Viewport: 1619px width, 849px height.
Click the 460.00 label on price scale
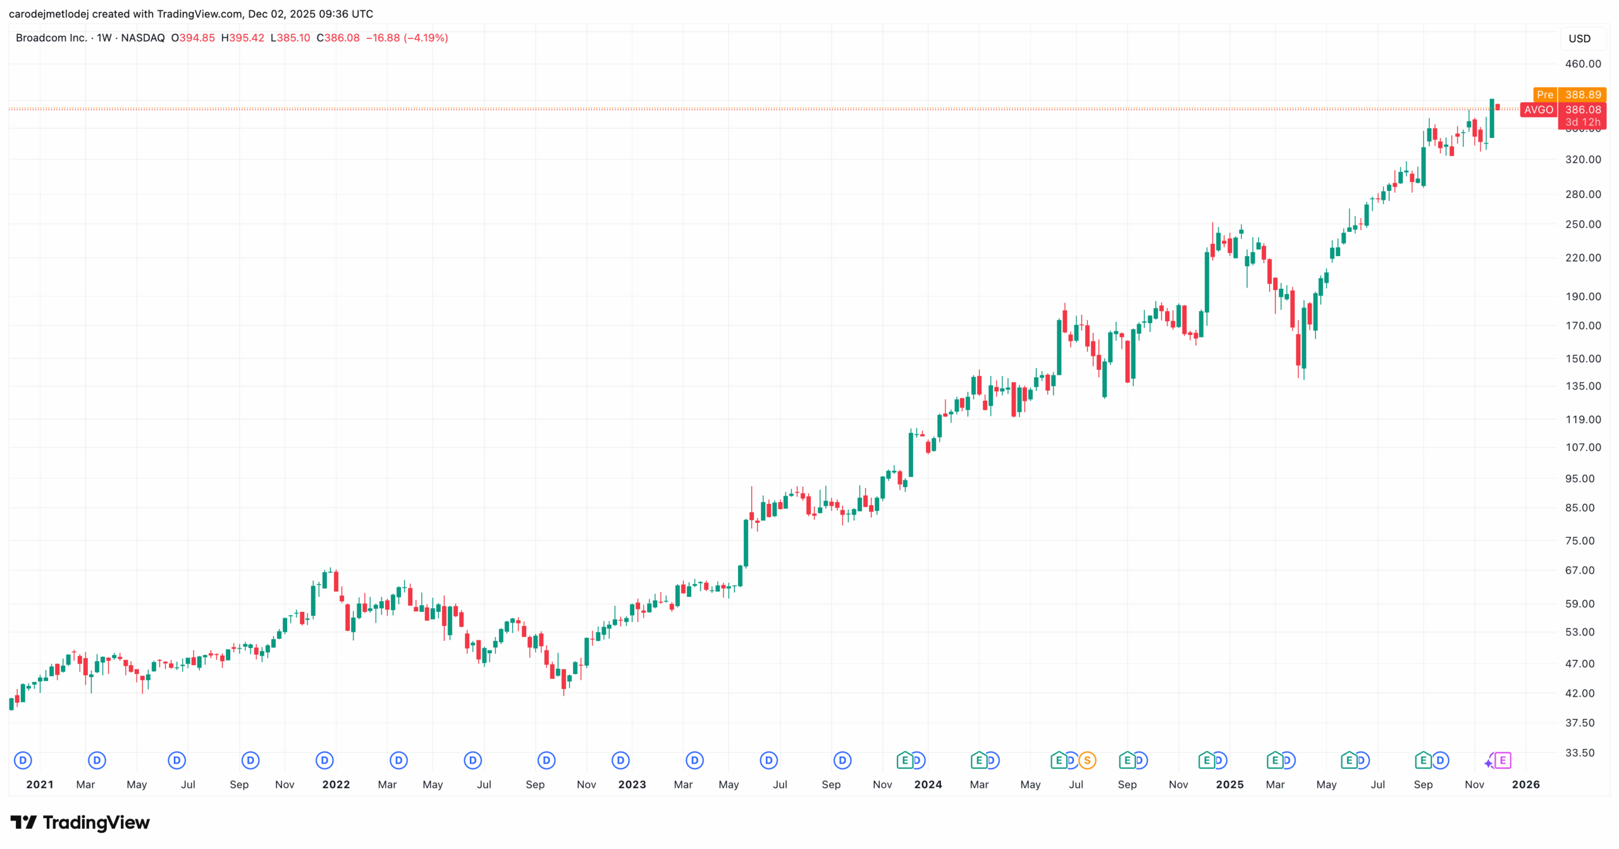tap(1582, 64)
